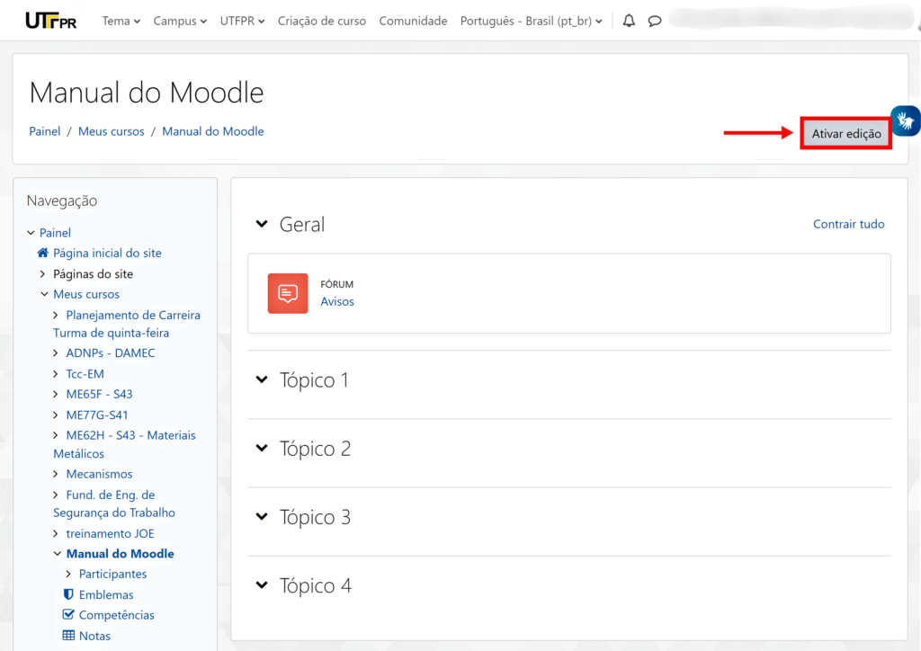Screen dimensions: 921x651
Task: Open Notas under Manual do Moodle
Action: (94, 636)
